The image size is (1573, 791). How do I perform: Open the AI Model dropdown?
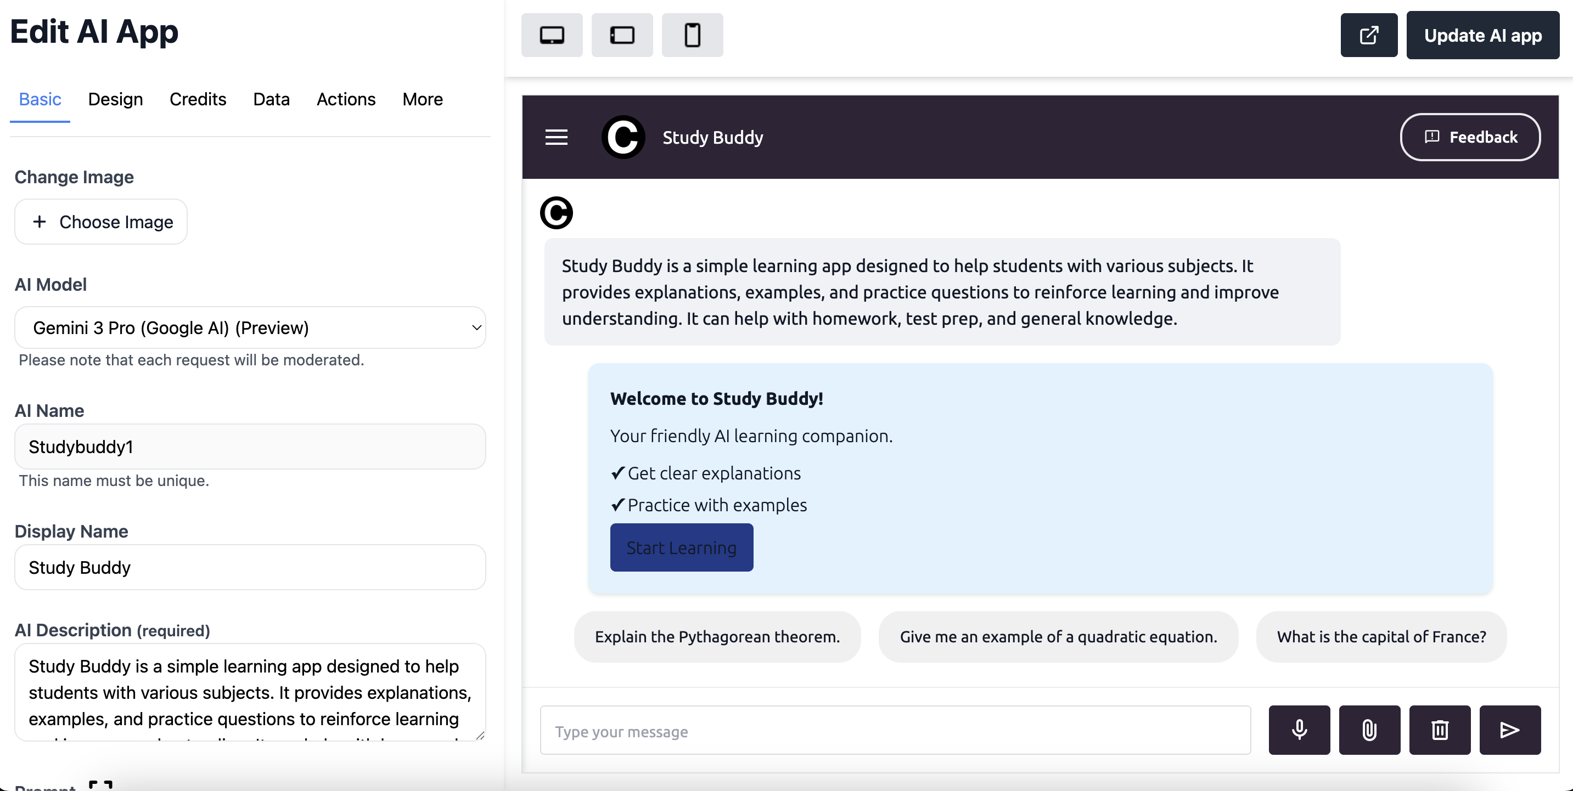click(250, 327)
